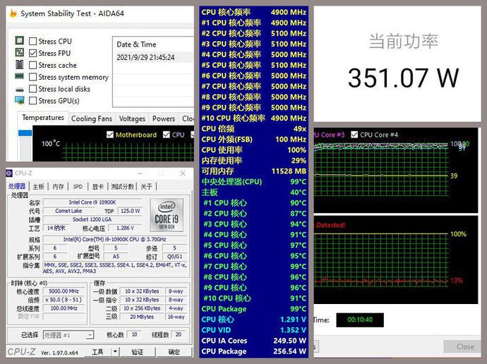Click the 核心速度 5000.00 MHz field
Viewport: 487px width, 364px height.
click(64, 291)
